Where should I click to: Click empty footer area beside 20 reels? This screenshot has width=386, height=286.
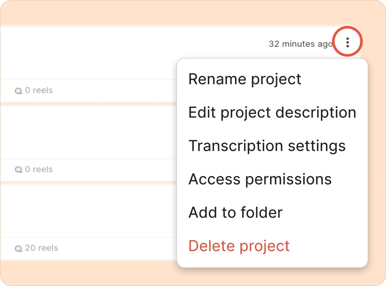pyautogui.click(x=114, y=248)
